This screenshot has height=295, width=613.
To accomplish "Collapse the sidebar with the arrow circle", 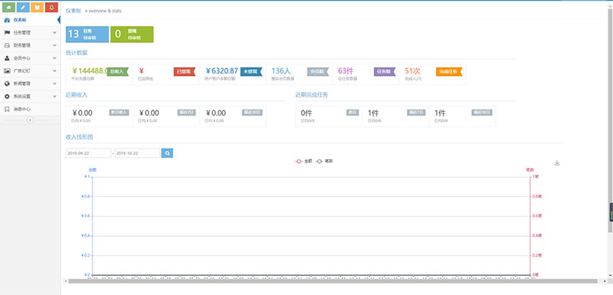I will tap(30, 120).
